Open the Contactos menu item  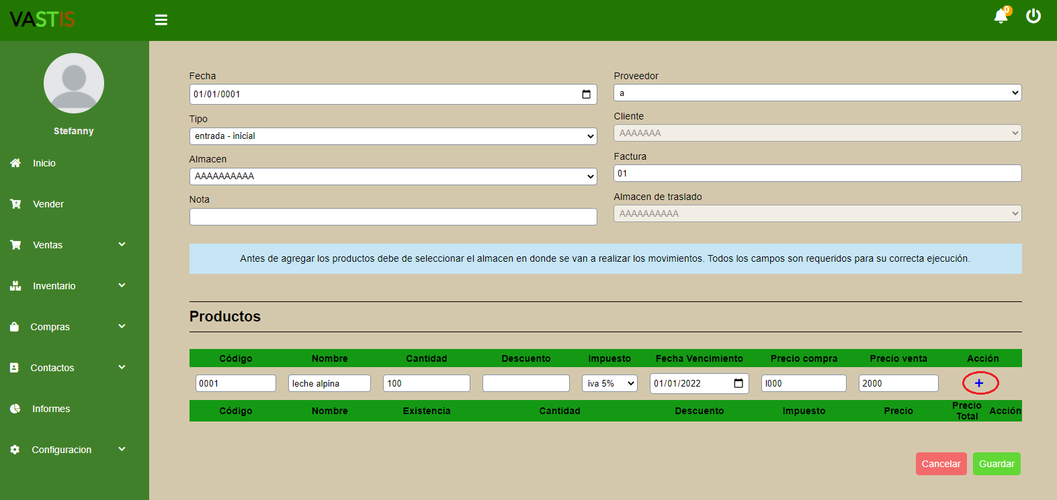pos(52,368)
